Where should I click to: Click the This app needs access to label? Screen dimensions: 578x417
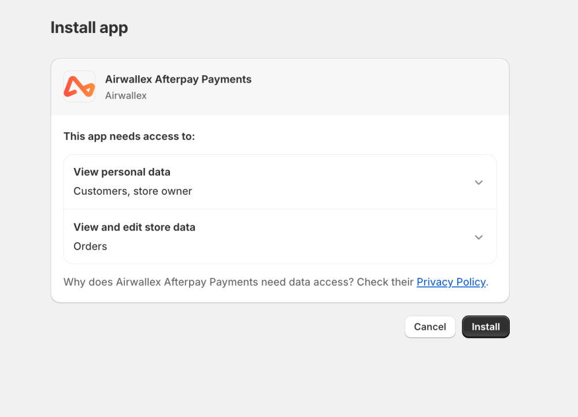click(129, 136)
